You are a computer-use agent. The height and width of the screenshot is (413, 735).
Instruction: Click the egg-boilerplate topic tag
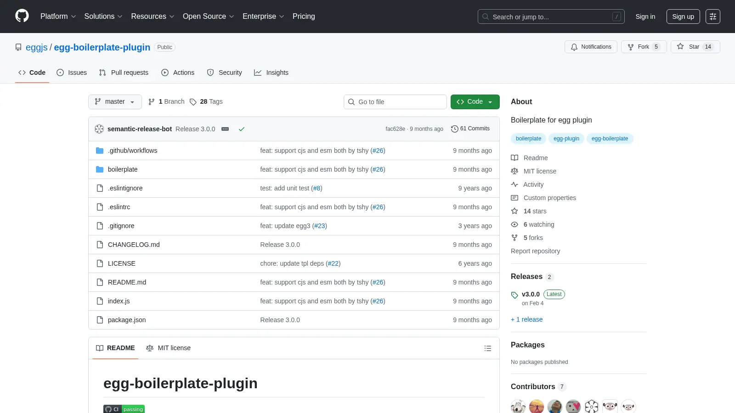(x=610, y=139)
